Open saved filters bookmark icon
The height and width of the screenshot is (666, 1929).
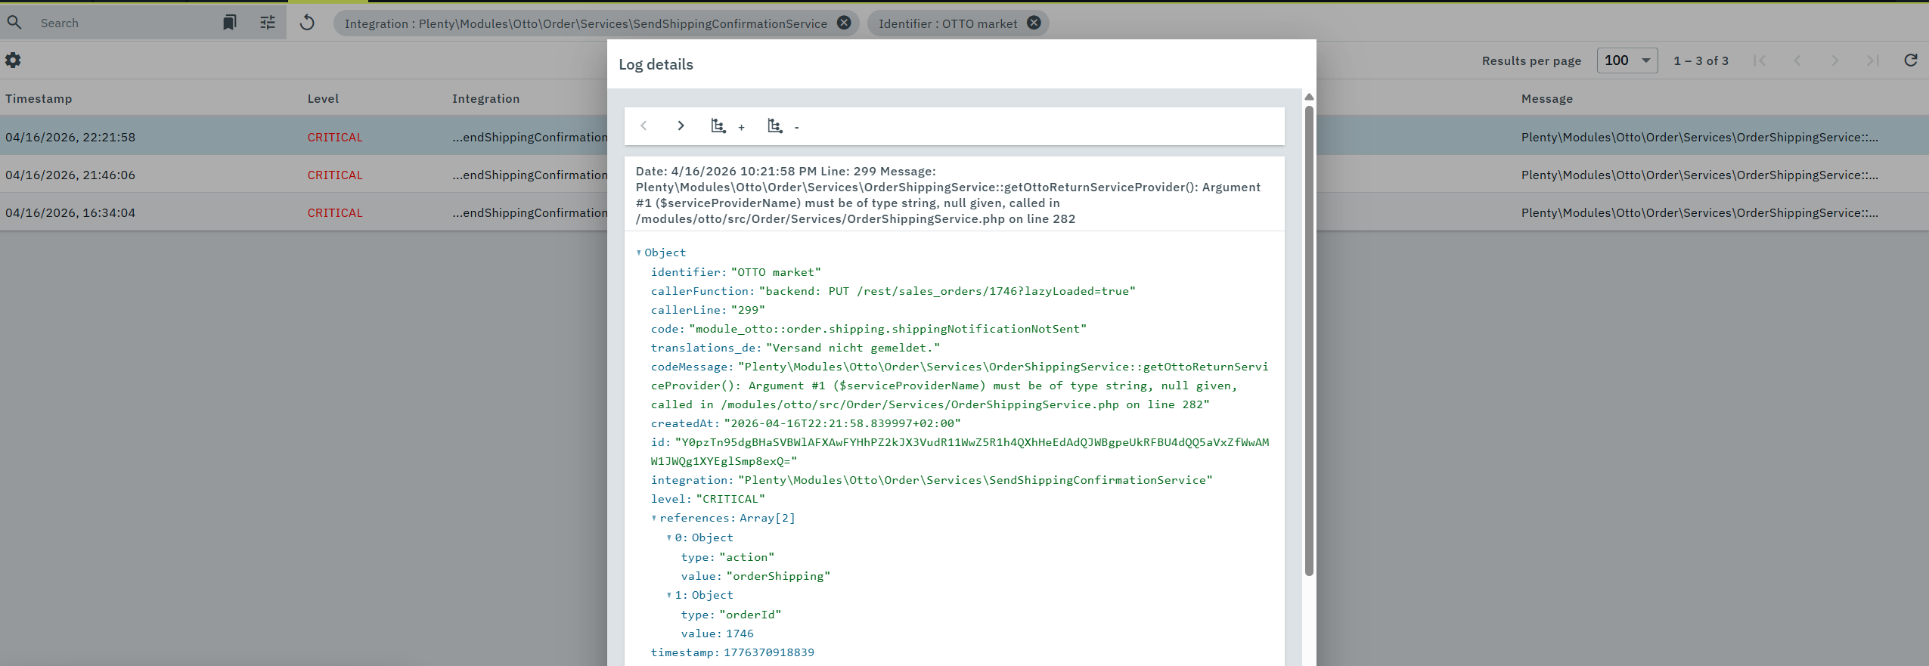(229, 23)
